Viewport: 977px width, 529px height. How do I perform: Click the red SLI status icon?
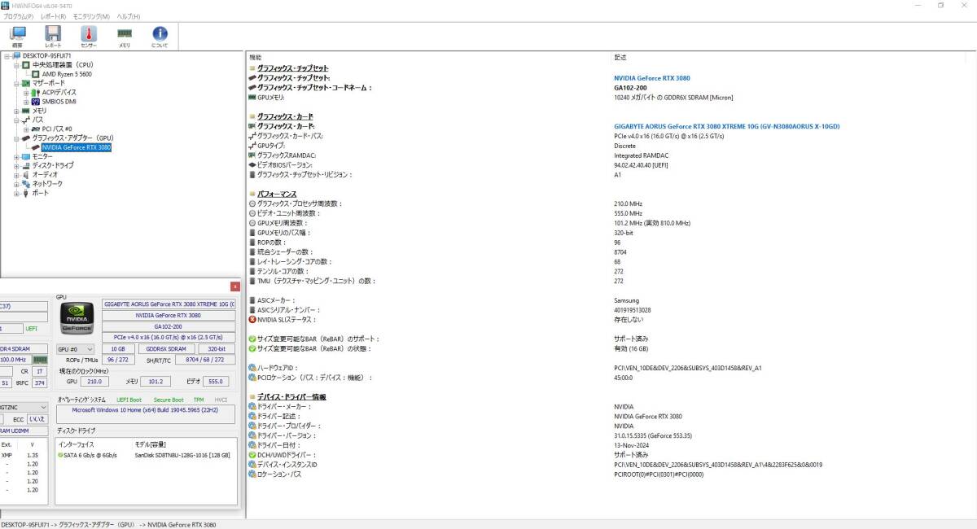(x=252, y=319)
